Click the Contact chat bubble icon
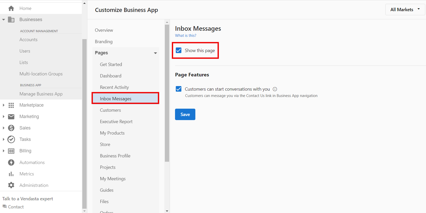The width and height of the screenshot is (426, 213). [x=5, y=206]
